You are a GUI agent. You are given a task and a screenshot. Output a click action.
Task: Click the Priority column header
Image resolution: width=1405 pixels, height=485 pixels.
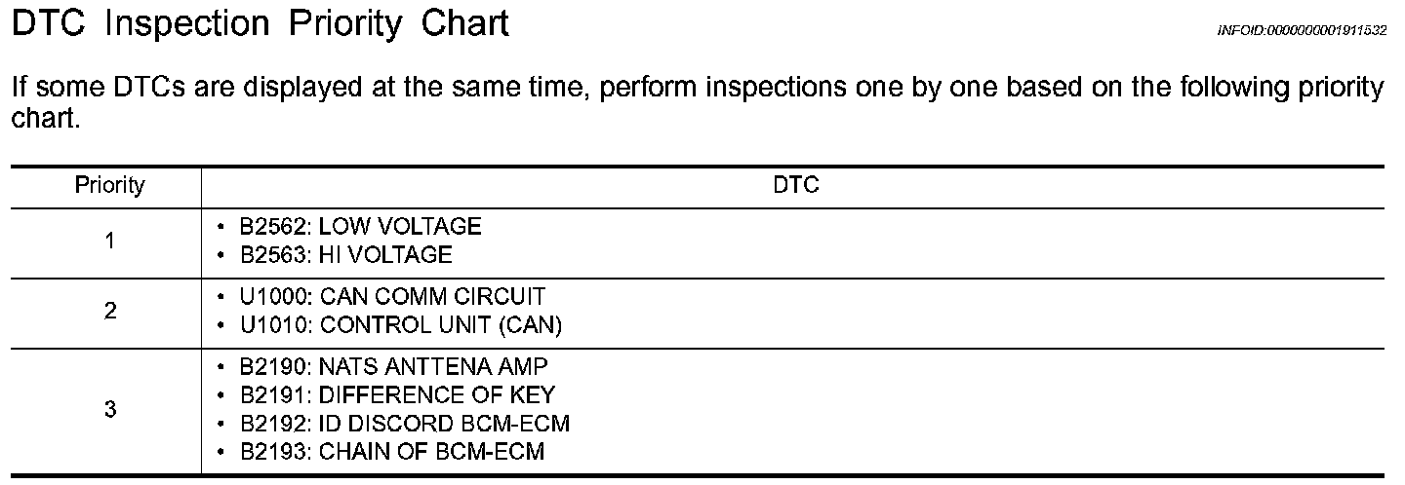tap(110, 185)
